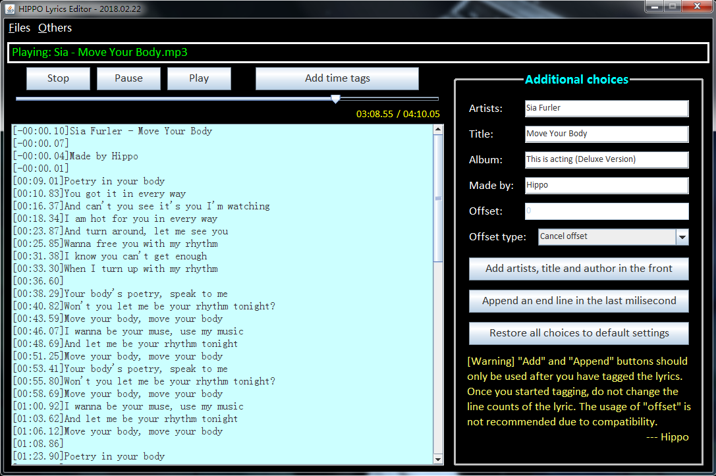Minimize the HIPPO Lyrics Editor window
The width and height of the screenshot is (716, 476).
pyautogui.click(x=654, y=7)
